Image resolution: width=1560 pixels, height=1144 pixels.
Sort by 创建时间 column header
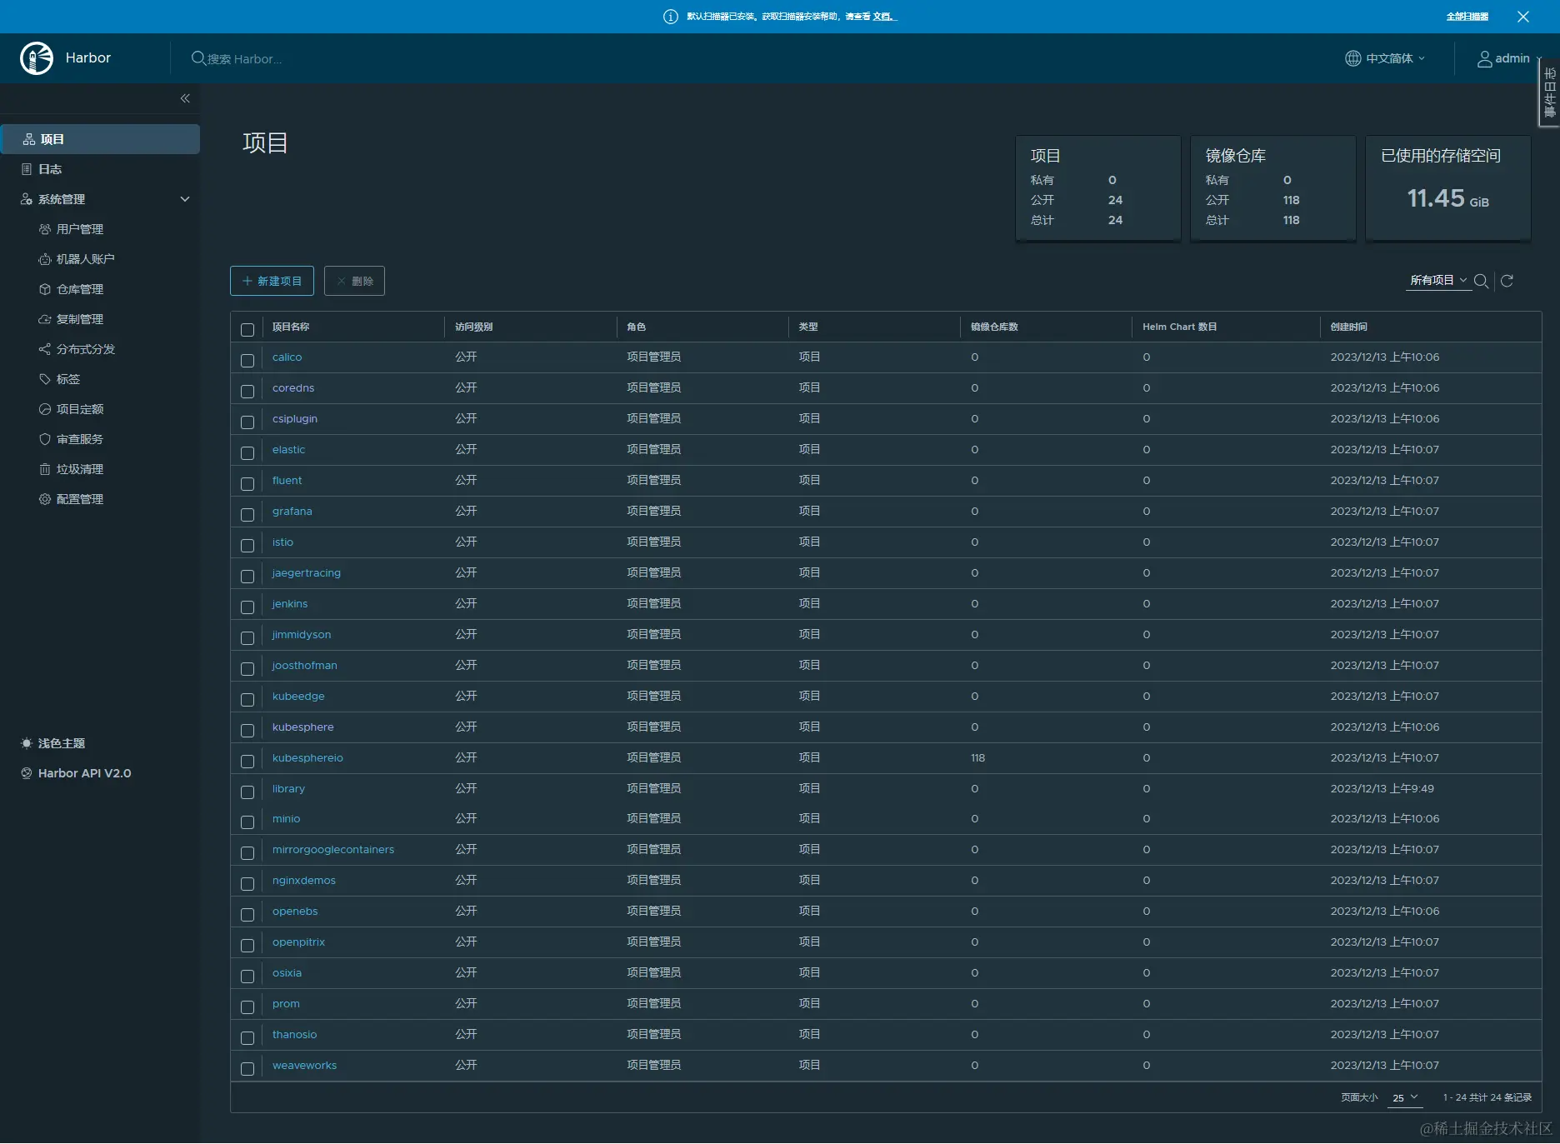(x=1348, y=327)
